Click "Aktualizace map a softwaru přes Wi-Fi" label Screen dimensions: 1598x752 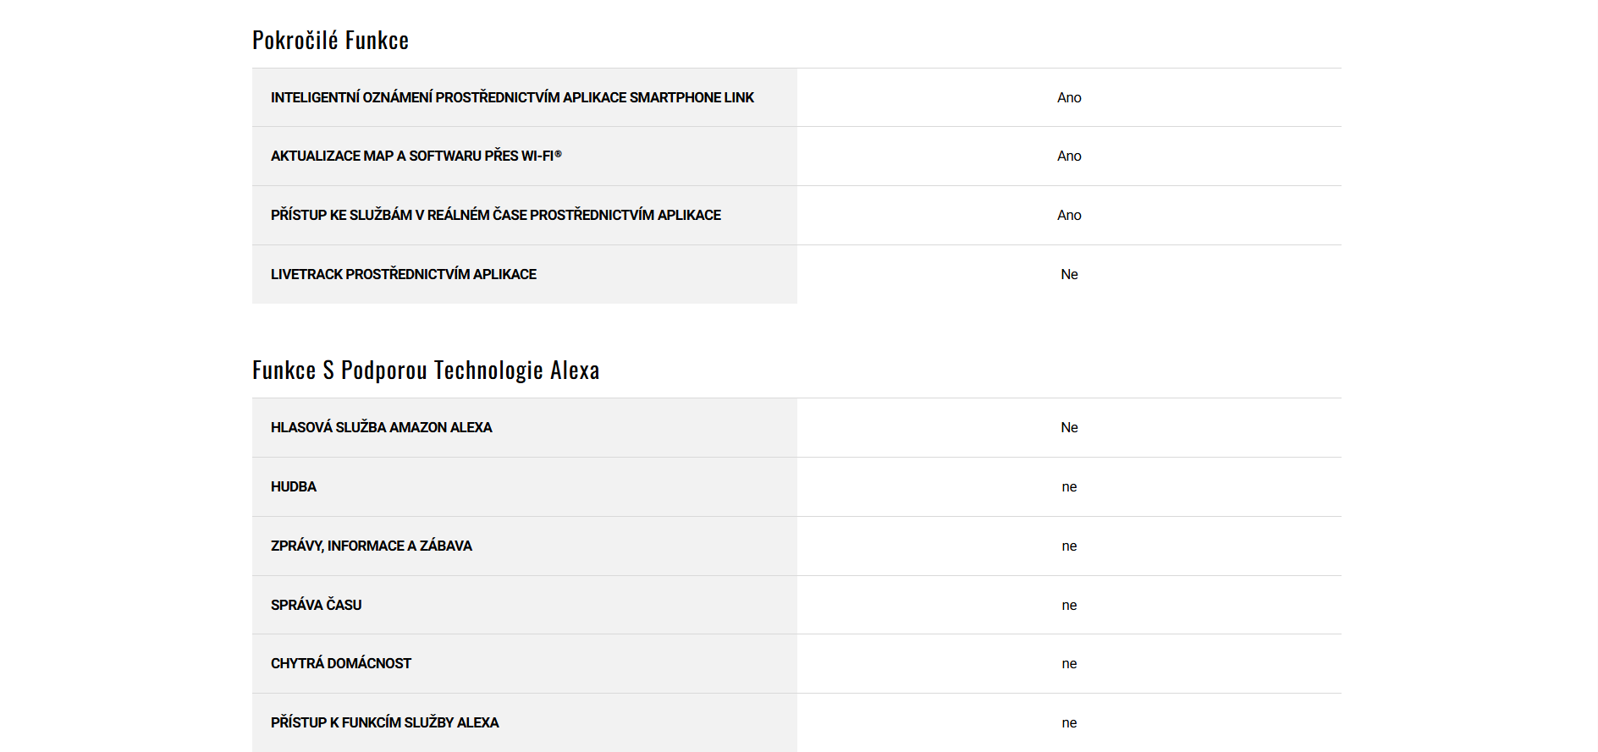tap(416, 156)
